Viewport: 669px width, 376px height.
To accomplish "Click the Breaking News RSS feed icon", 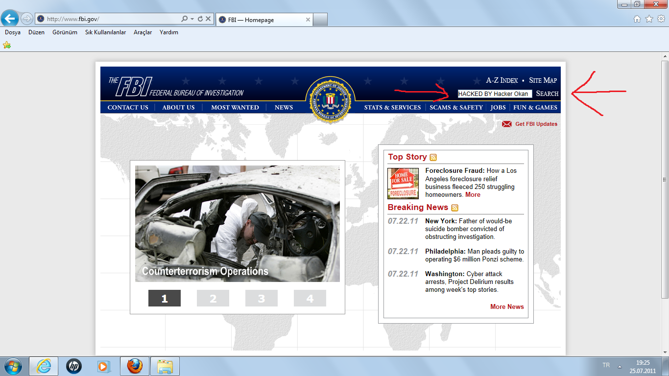I will click(x=454, y=208).
